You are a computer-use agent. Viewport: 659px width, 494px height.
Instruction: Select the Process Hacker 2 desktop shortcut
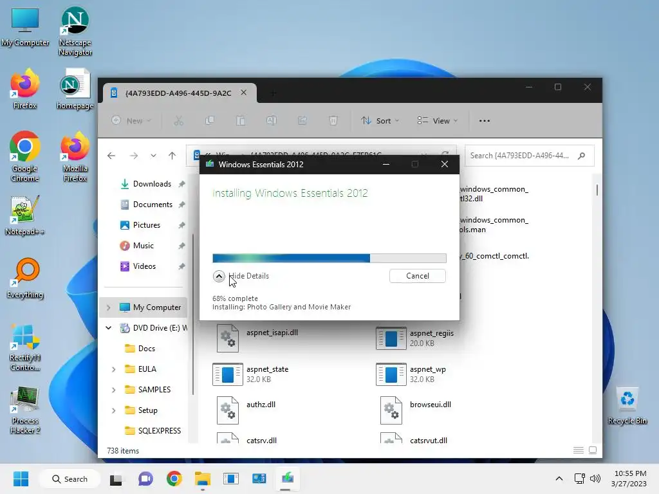coord(25,410)
